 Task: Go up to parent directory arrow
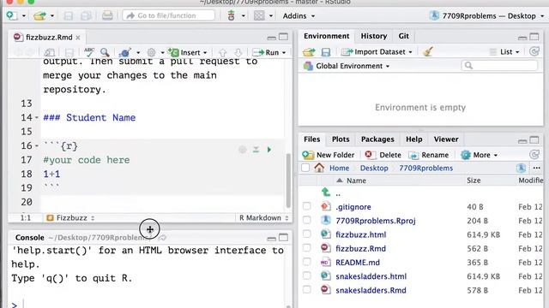[326, 192]
